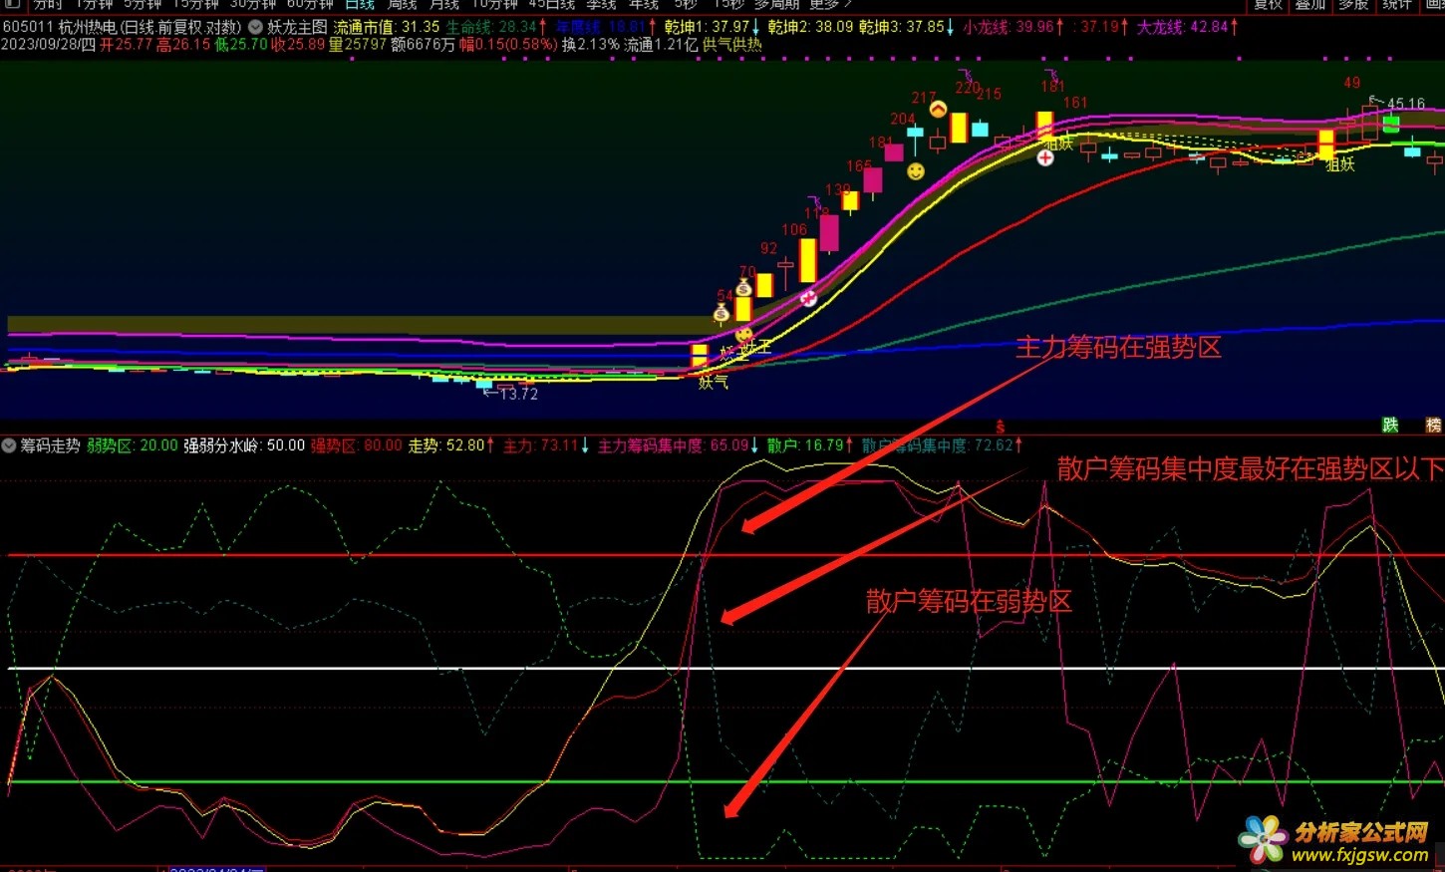Image resolution: width=1445 pixels, height=872 pixels.
Task: Click the 筹码走势 indicator name
Action: (x=50, y=445)
